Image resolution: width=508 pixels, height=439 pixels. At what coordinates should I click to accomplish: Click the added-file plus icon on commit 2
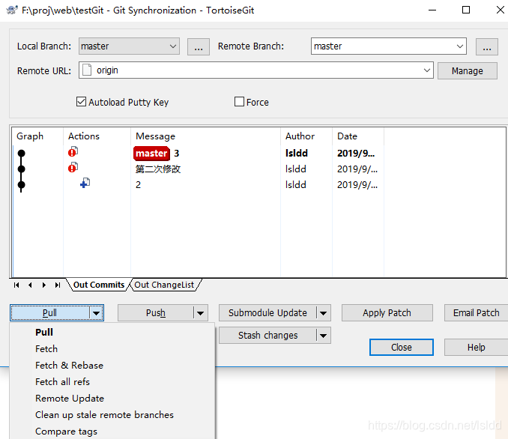click(85, 183)
